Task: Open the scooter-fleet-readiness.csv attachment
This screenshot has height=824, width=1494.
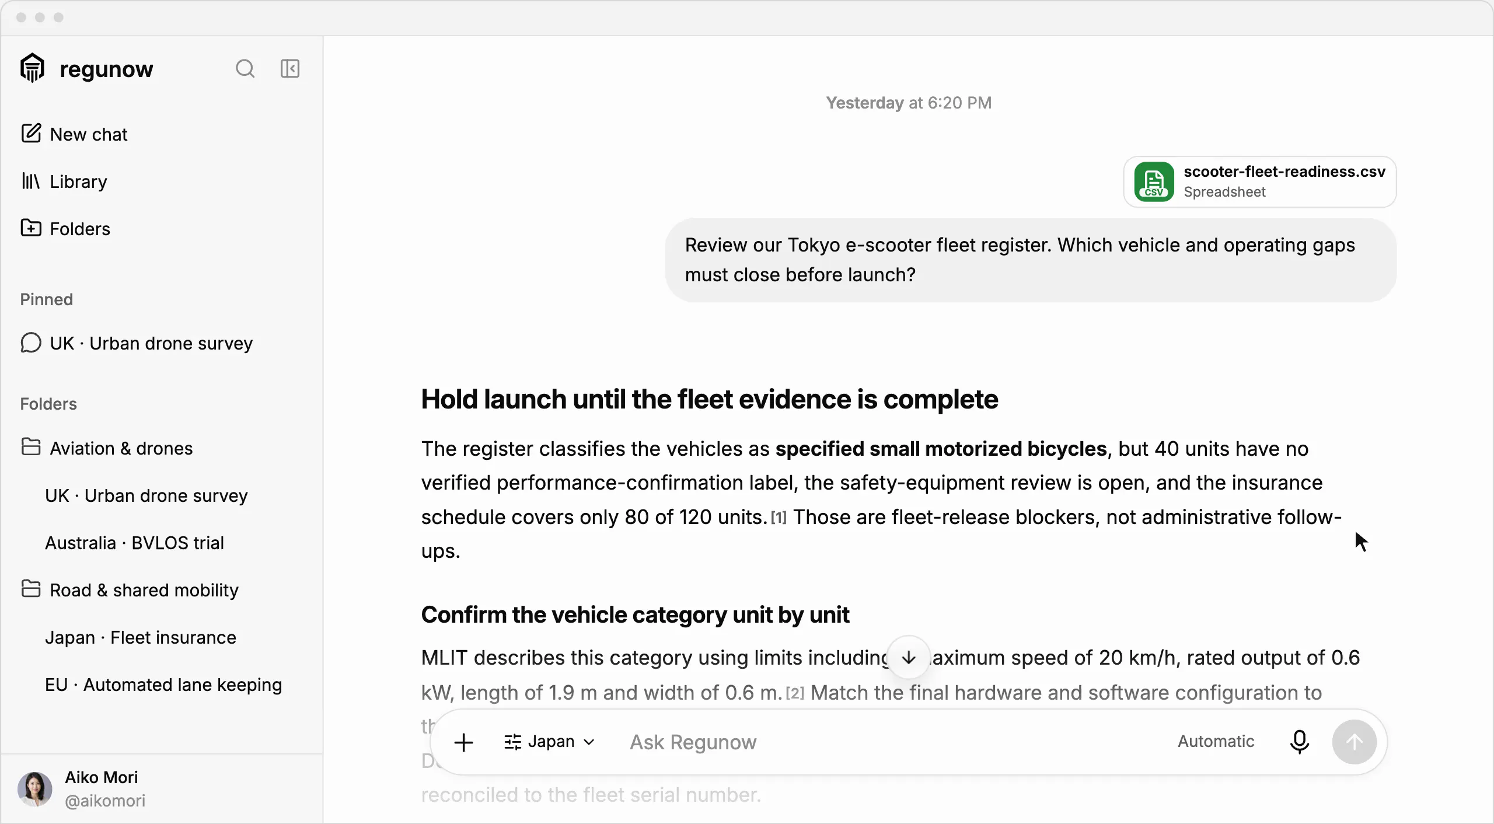Action: tap(1260, 181)
